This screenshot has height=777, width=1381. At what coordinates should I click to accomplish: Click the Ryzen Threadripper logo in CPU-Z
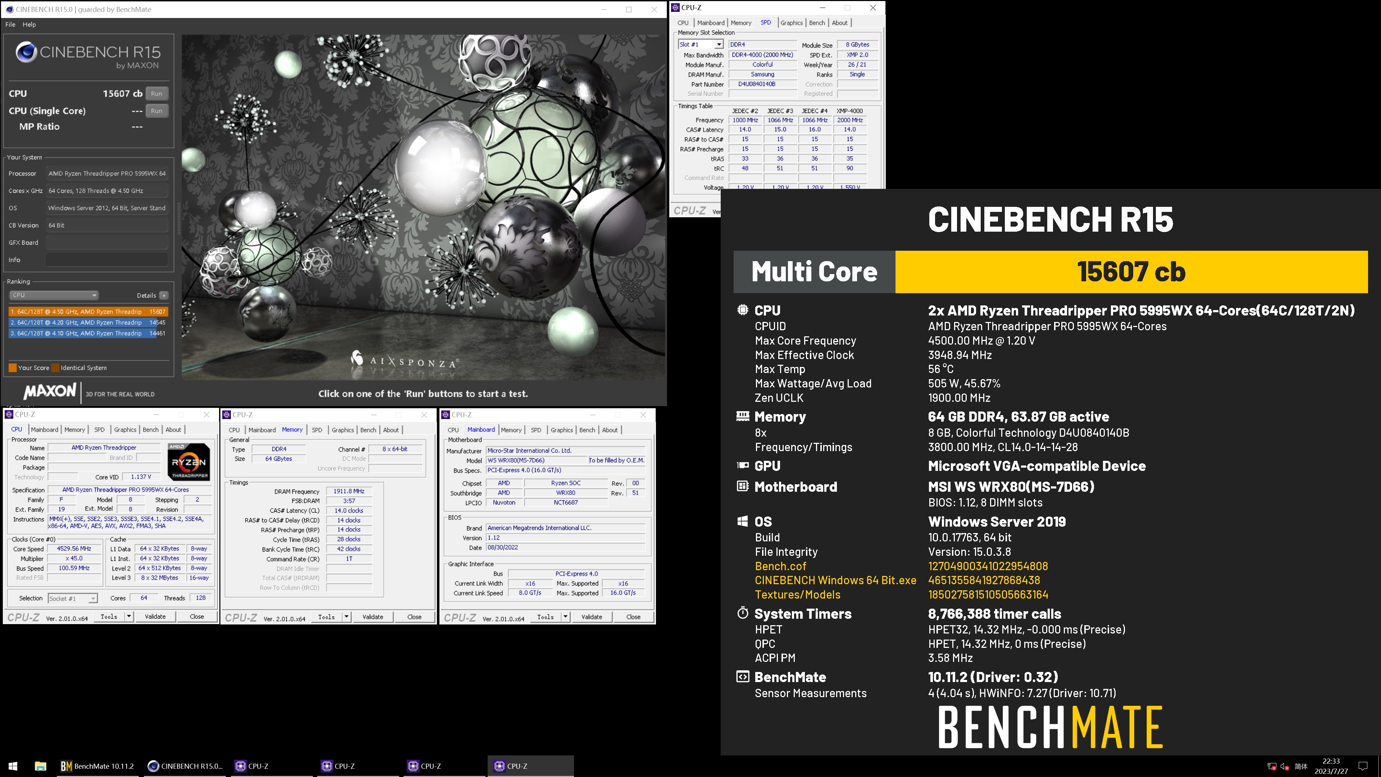point(189,461)
